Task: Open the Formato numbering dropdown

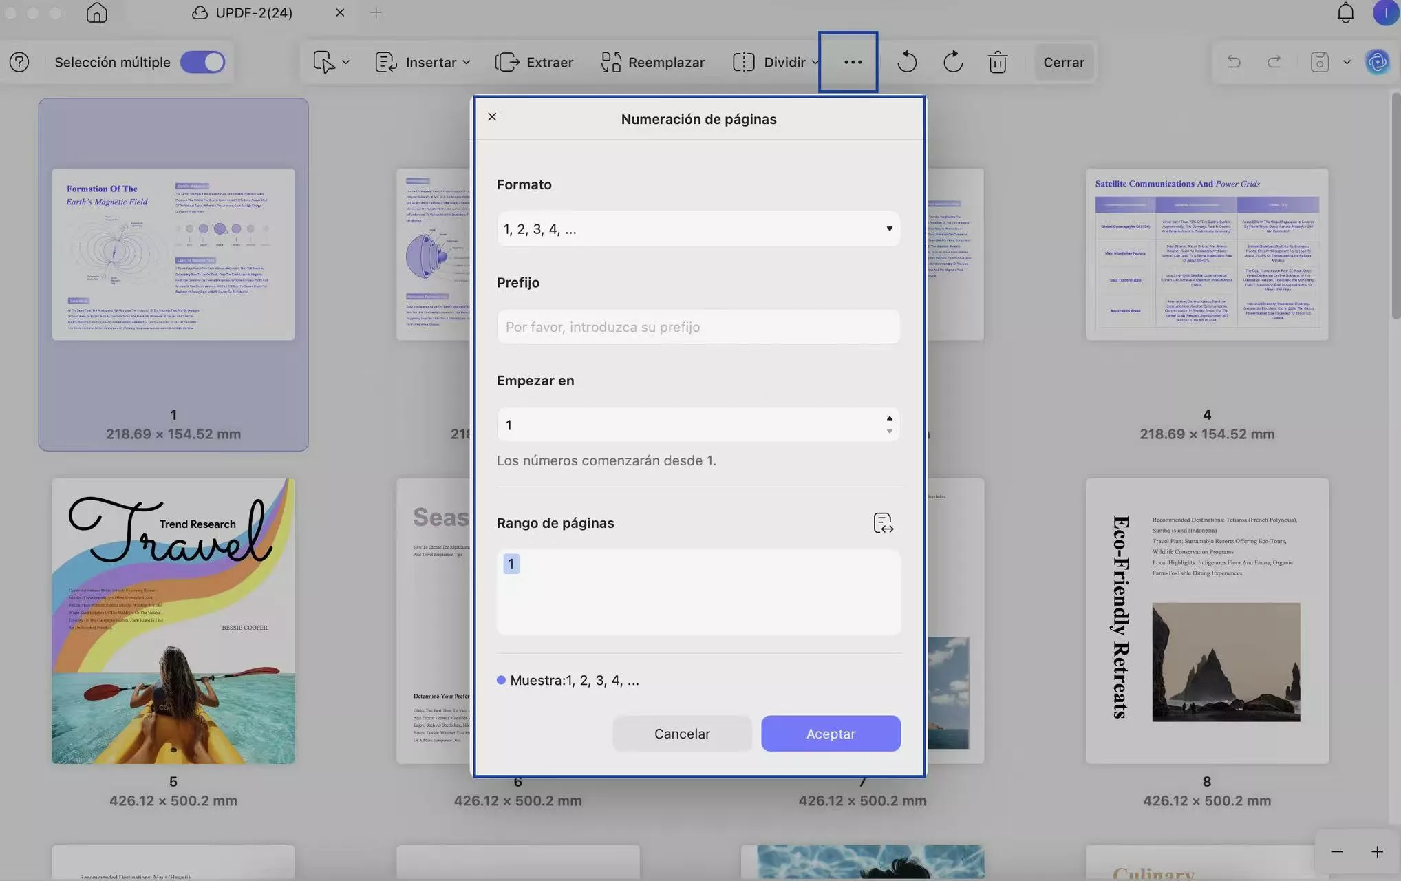Action: click(698, 229)
